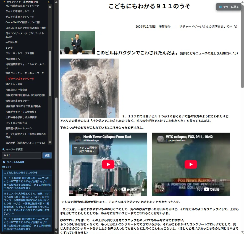The image size is (244, 234).
Task: Click the 11septembervideos channel avatar
Action: coord(160,138)
